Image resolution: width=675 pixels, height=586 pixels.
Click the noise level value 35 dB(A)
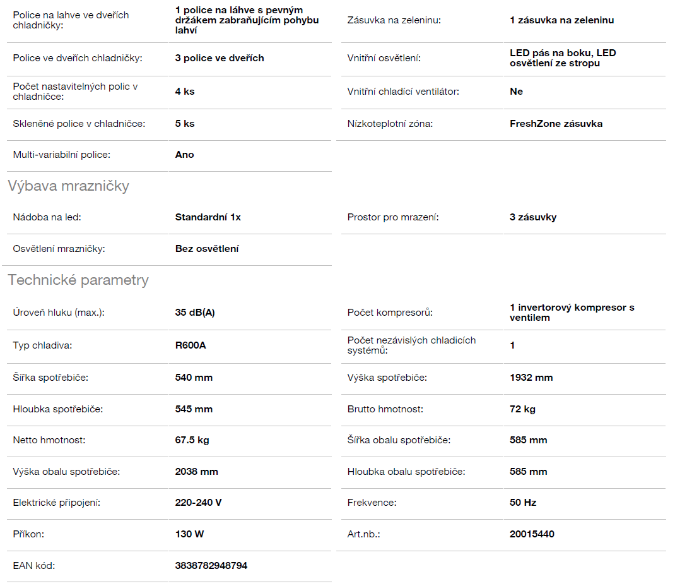click(x=195, y=313)
